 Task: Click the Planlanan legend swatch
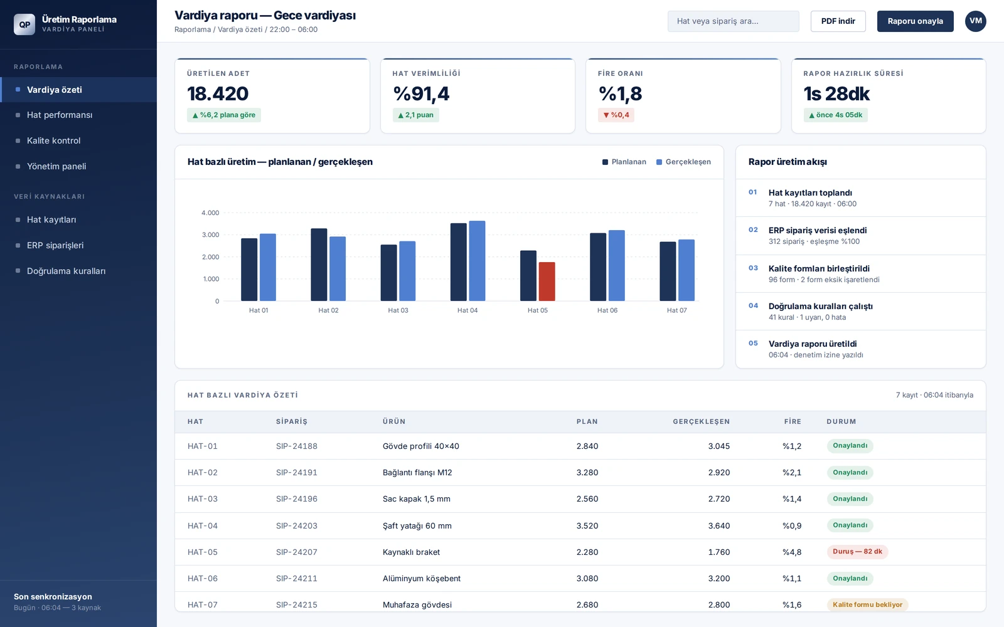tap(605, 162)
